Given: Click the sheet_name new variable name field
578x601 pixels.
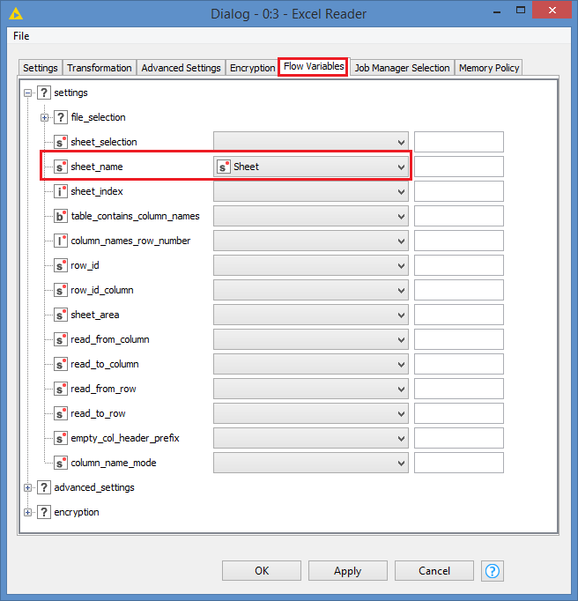Looking at the screenshot, I should click(459, 167).
